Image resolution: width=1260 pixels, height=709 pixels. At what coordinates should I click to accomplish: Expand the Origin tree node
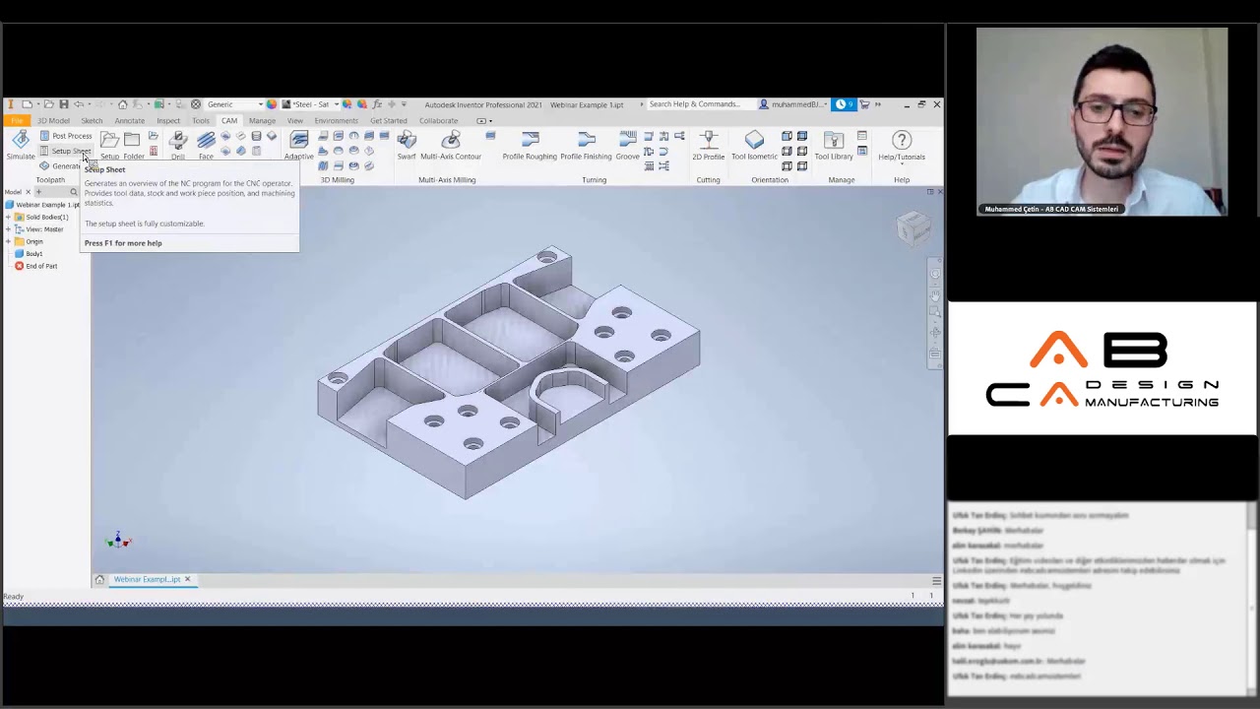(9, 241)
